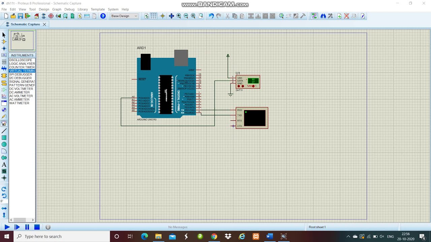Select the 2D text 'A' tool
Image resolution: width=431 pixels, height=242 pixels.
4,165
